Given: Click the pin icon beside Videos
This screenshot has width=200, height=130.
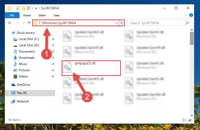Looking at the screenshot, I should coord(53,76).
